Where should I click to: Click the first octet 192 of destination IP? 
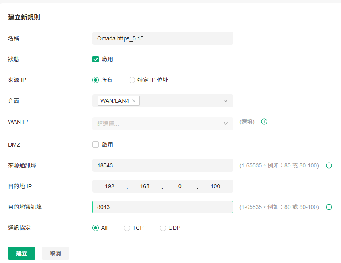110,186
